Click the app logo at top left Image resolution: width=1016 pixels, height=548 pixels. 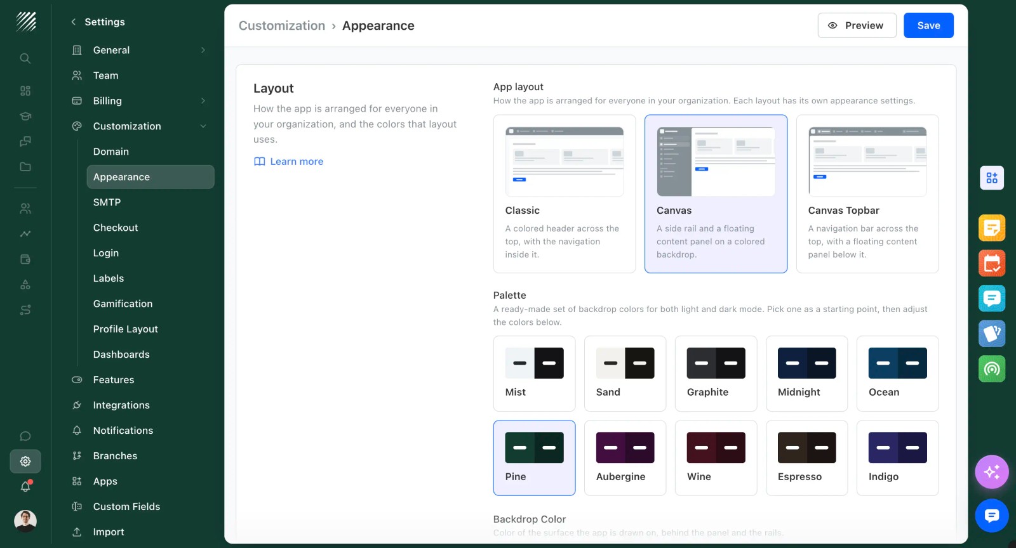point(26,22)
